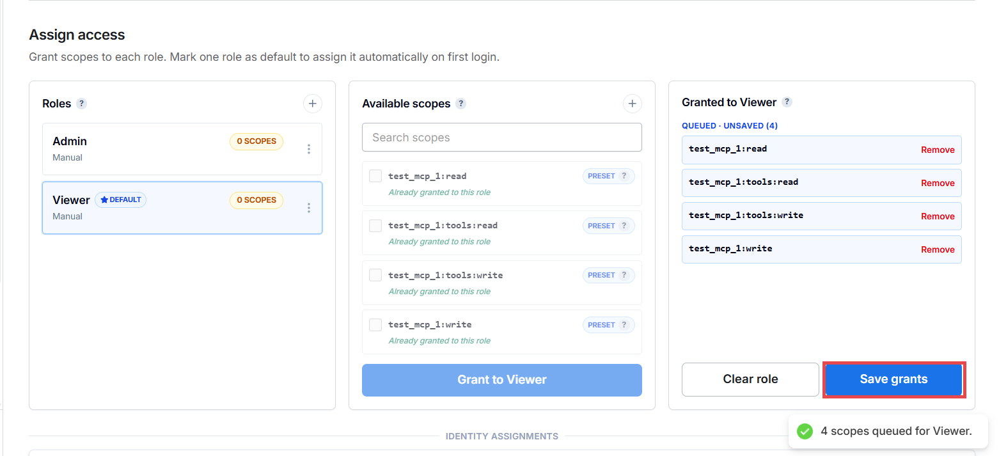The width and height of the screenshot is (999, 456).
Task: Click the add scope plus icon
Action: click(632, 103)
